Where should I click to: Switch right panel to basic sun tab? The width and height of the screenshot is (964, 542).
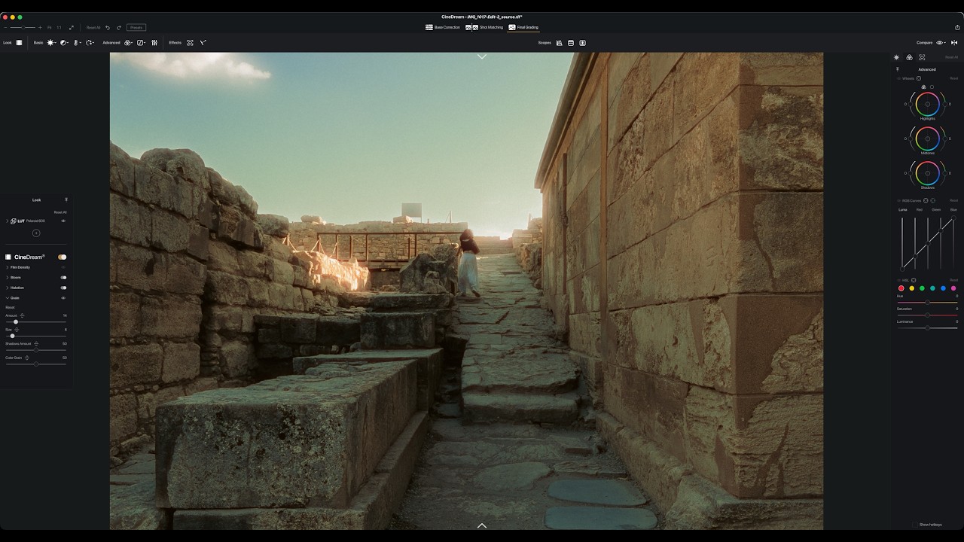[896, 57]
